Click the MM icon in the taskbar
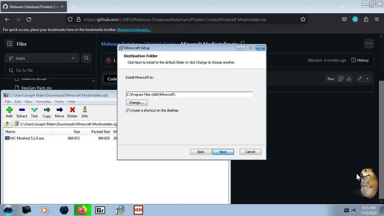The height and width of the screenshot is (216, 384). point(138,210)
